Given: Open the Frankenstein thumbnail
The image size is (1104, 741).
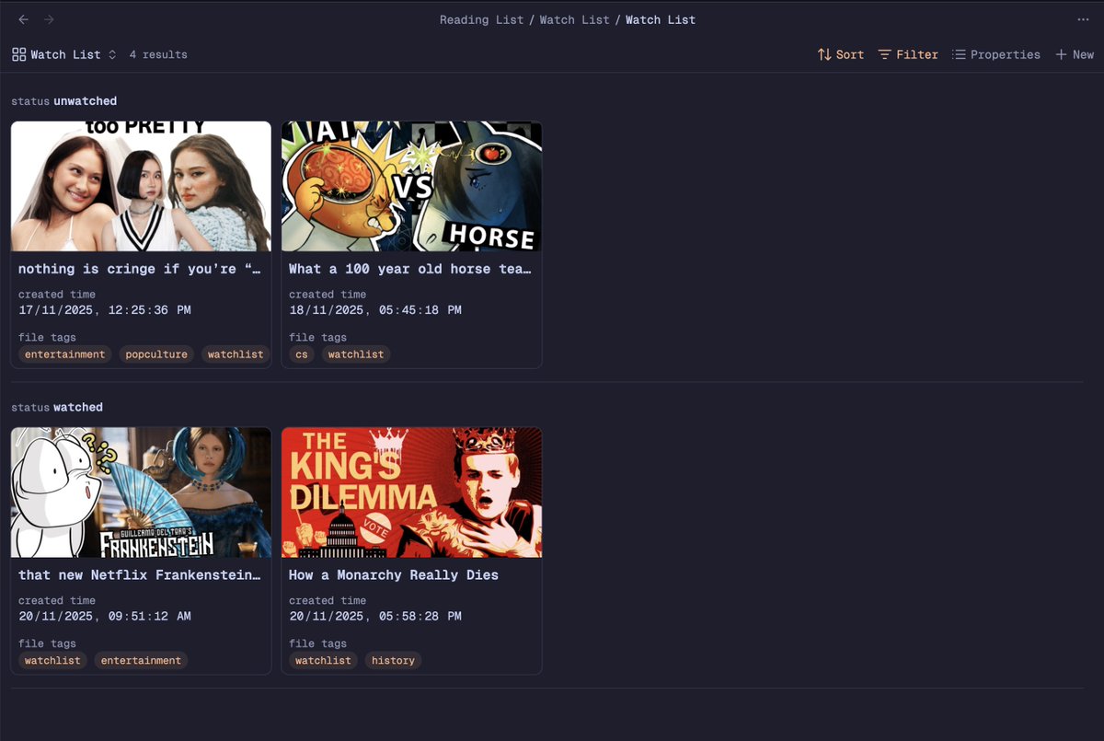Looking at the screenshot, I should (141, 492).
